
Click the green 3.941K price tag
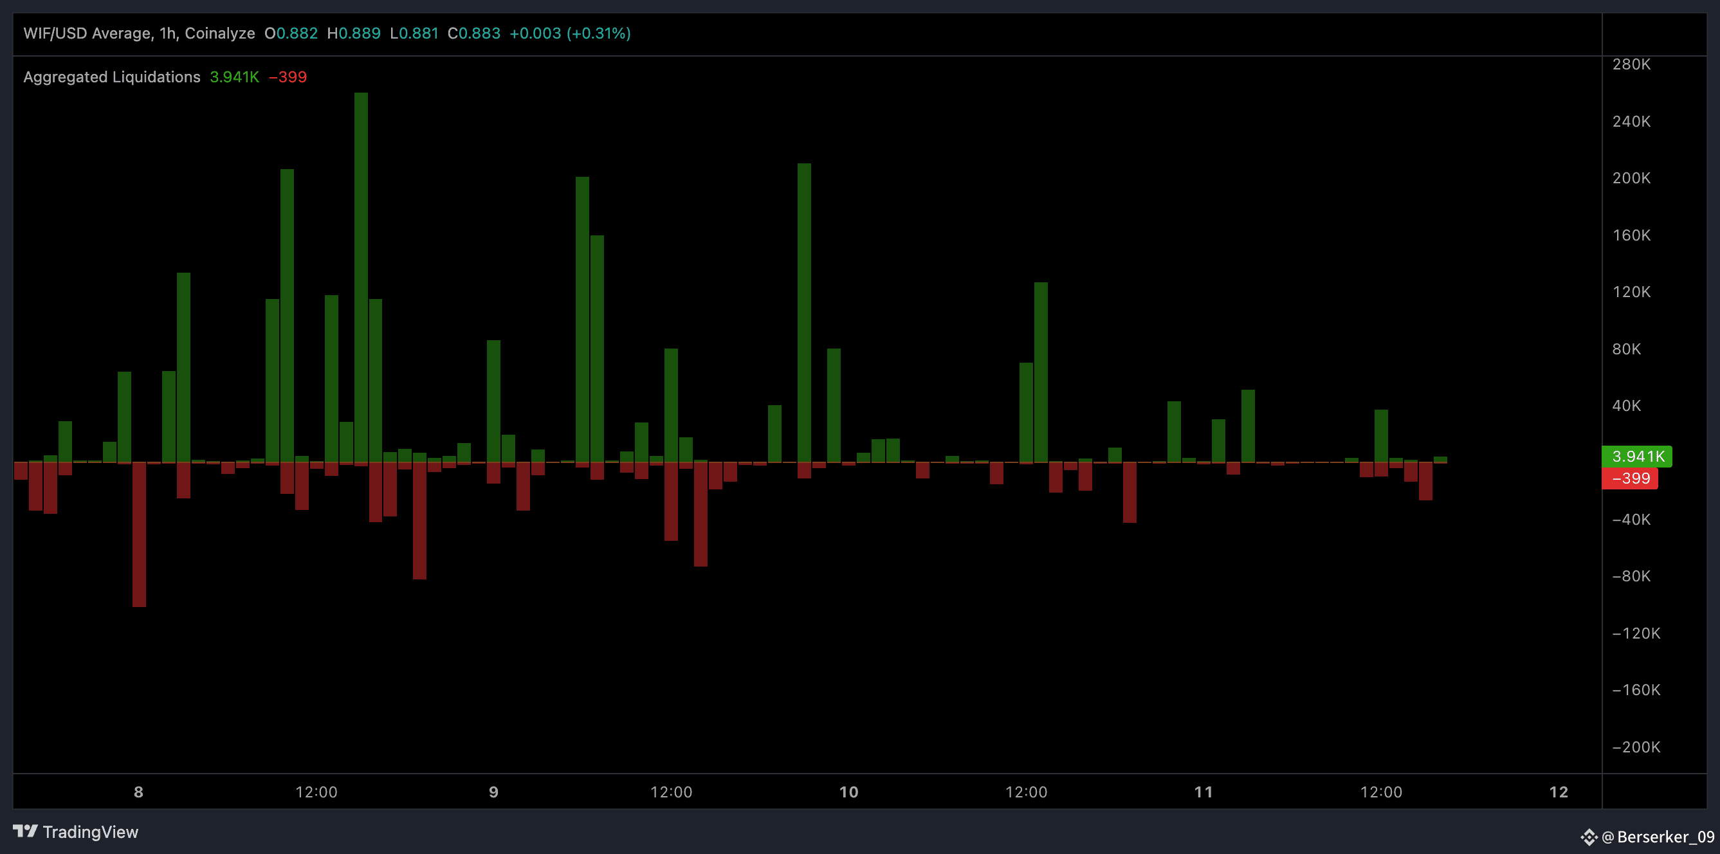(x=1636, y=456)
